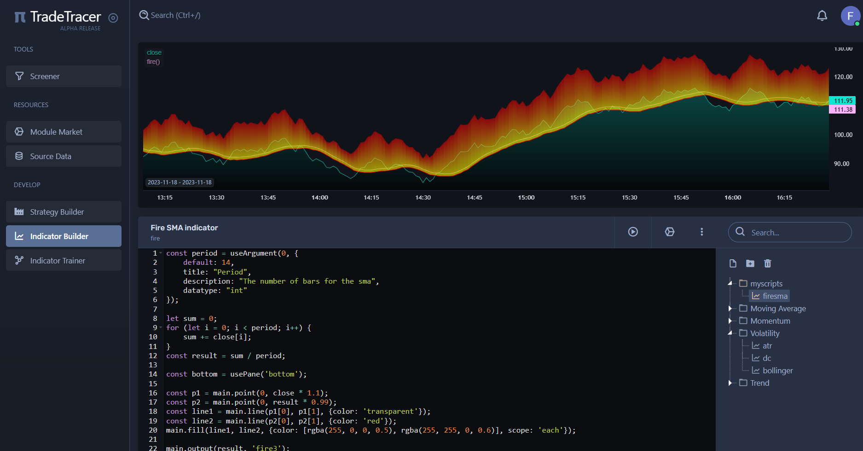863x451 pixels.
Task: Collapse the myscripts folder
Action: pyautogui.click(x=730, y=283)
